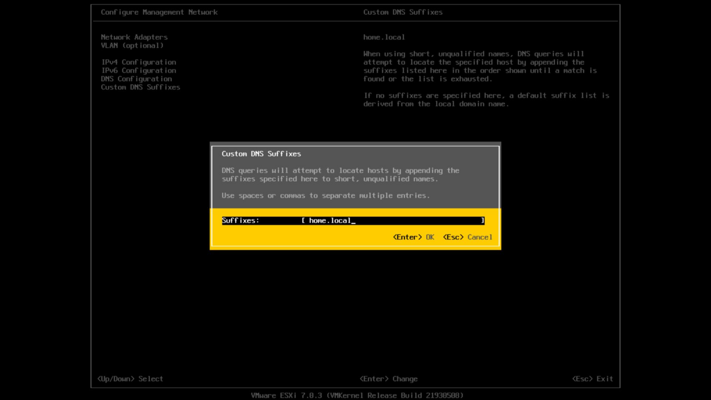Screen dimensions: 711x400
Task: Highlight Custom DNS Suffixes menu item
Action: click(140, 87)
